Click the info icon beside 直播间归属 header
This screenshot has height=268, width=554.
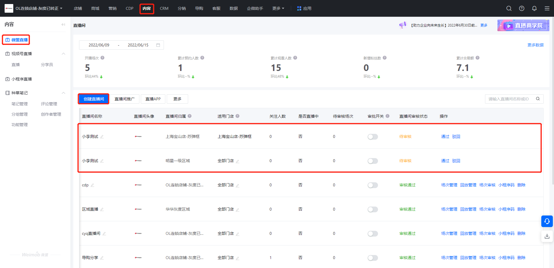click(190, 116)
